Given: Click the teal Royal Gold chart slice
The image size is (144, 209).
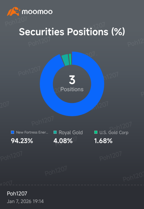Looking at the screenshot, I should coord(65,60).
